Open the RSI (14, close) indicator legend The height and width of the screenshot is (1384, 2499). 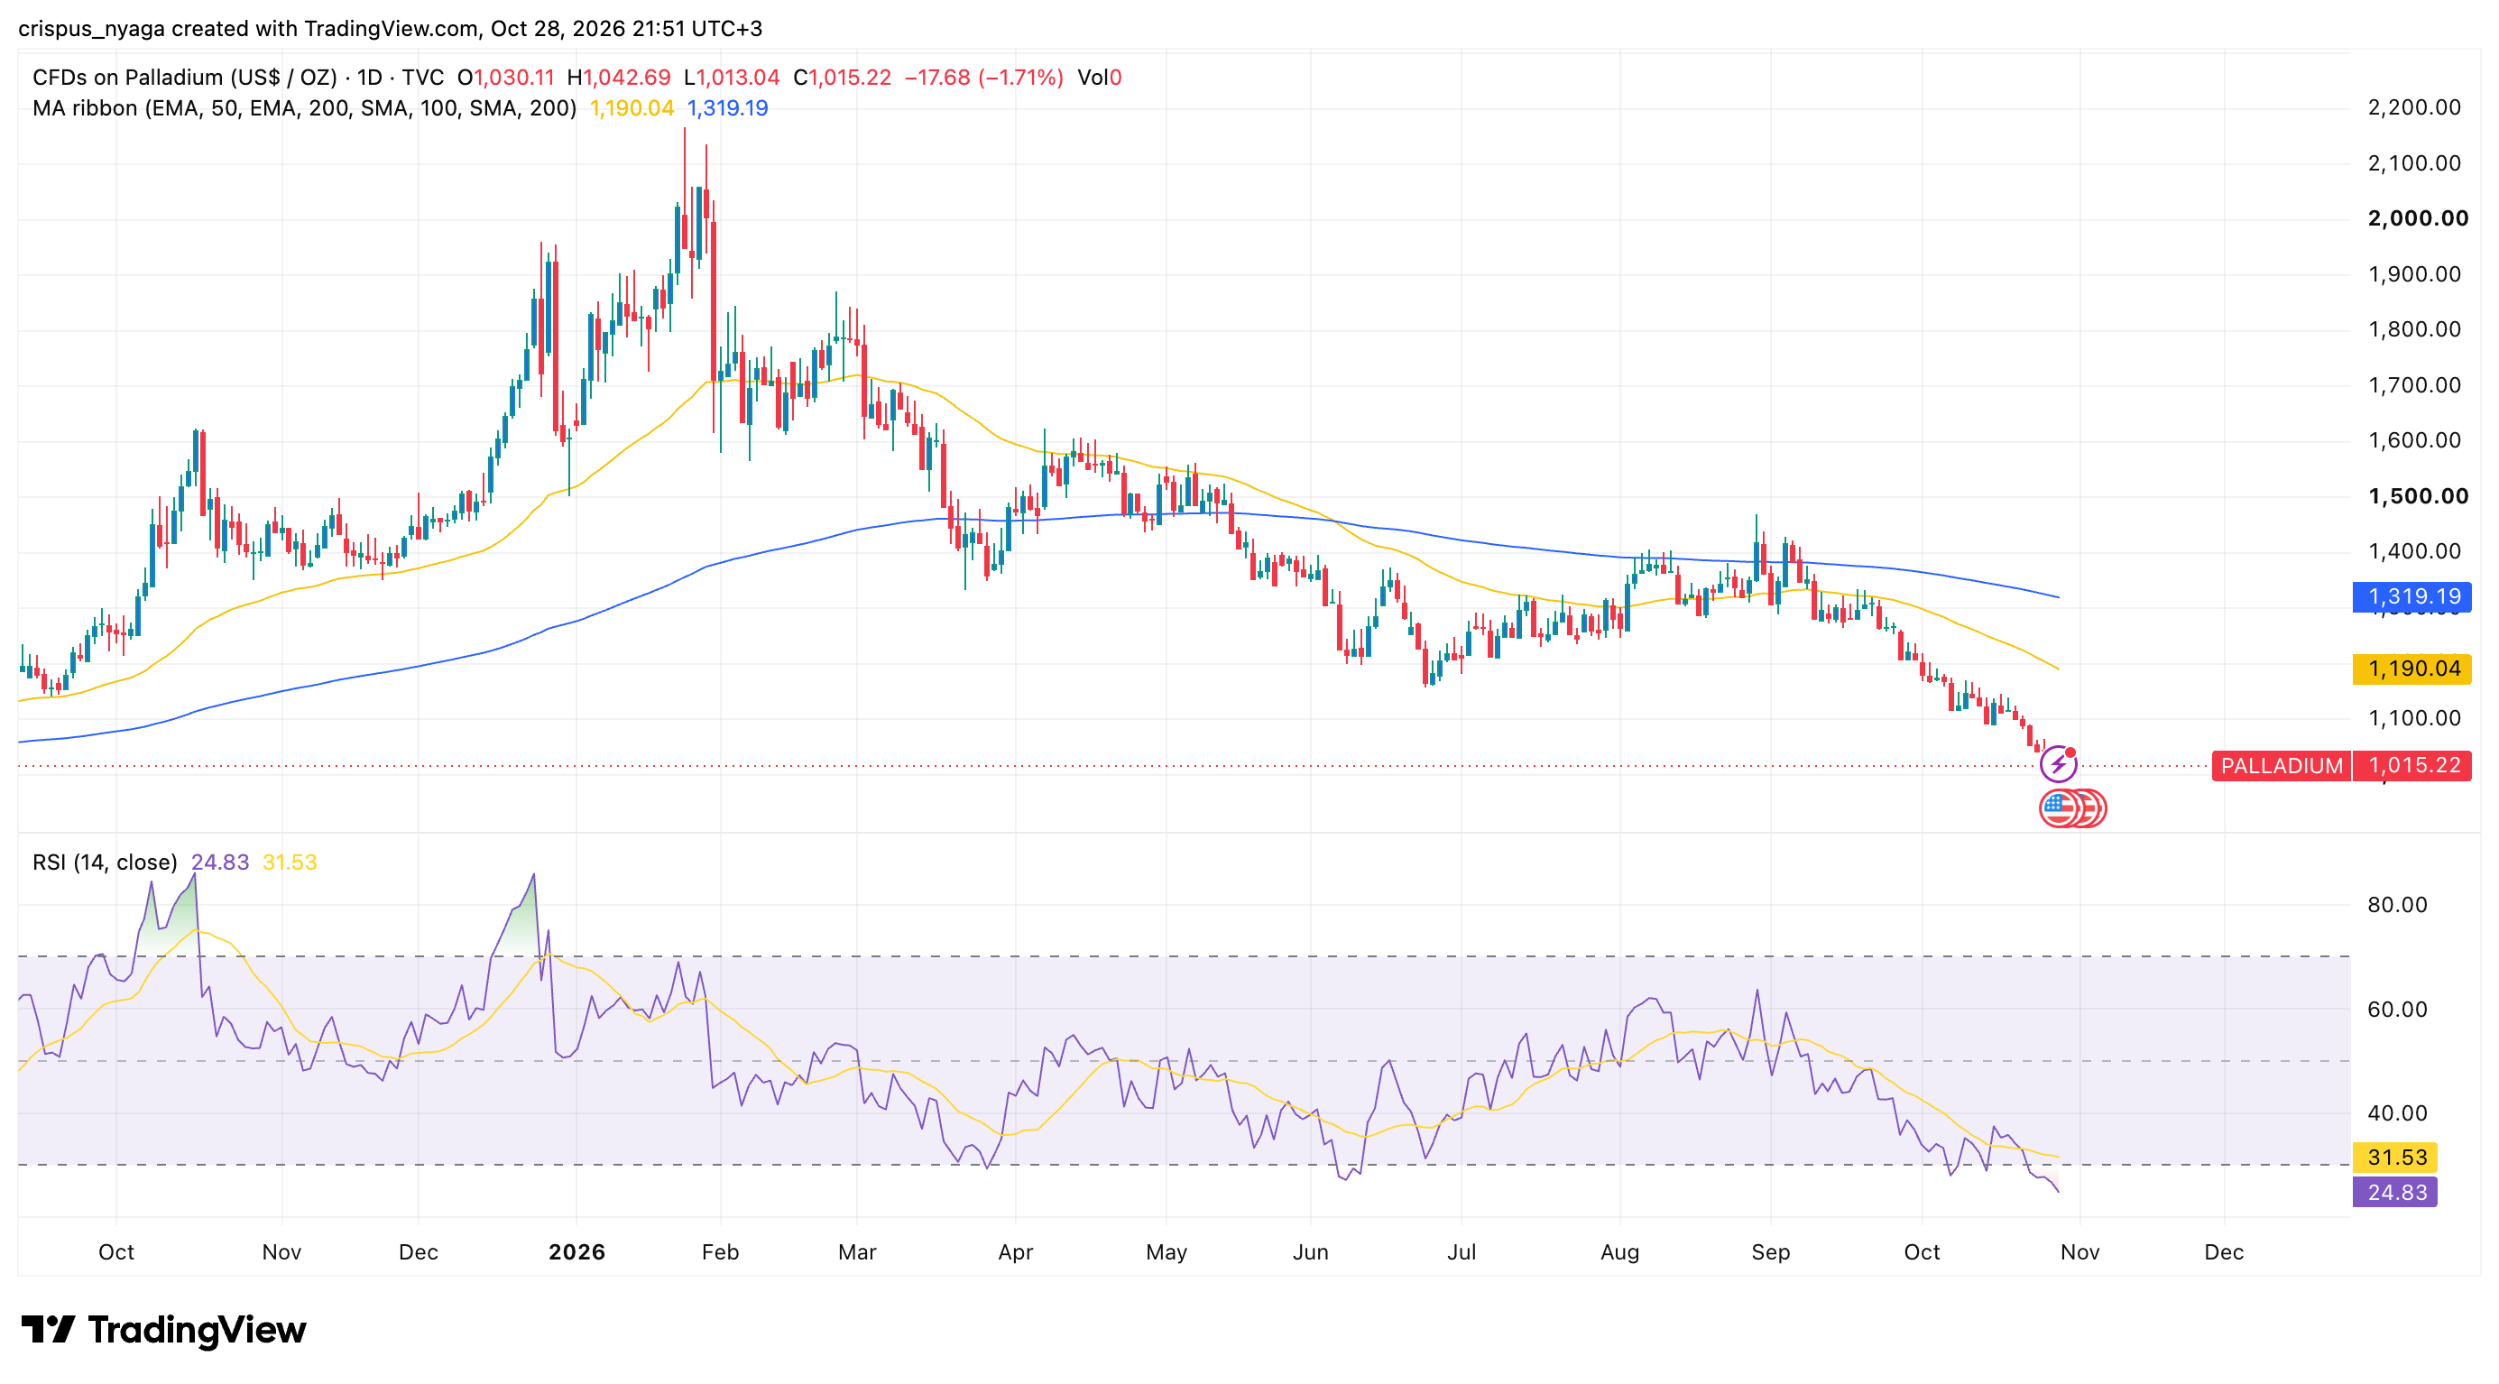(105, 863)
